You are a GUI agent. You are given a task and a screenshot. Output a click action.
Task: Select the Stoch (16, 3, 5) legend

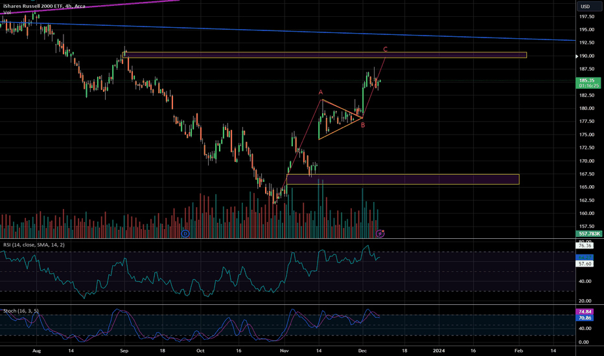coord(21,311)
